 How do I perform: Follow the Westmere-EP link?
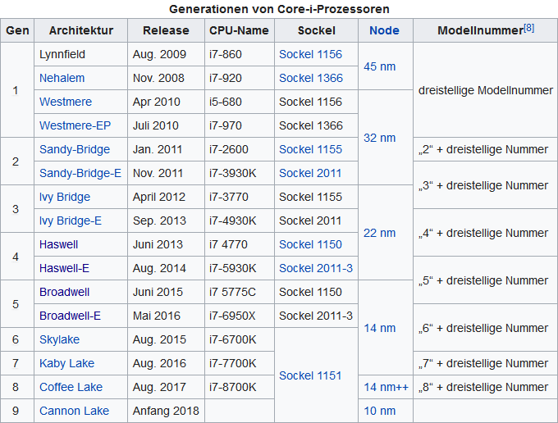(x=75, y=125)
